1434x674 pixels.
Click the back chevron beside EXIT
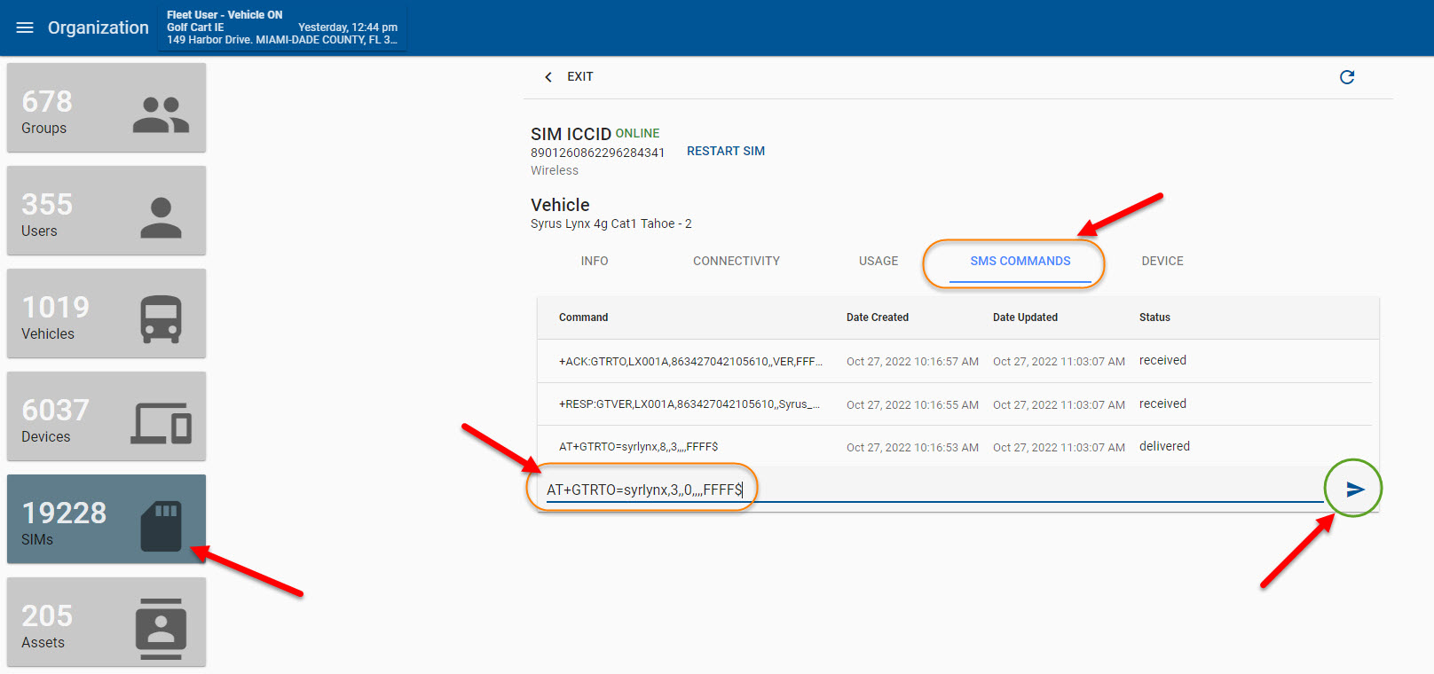coord(548,77)
